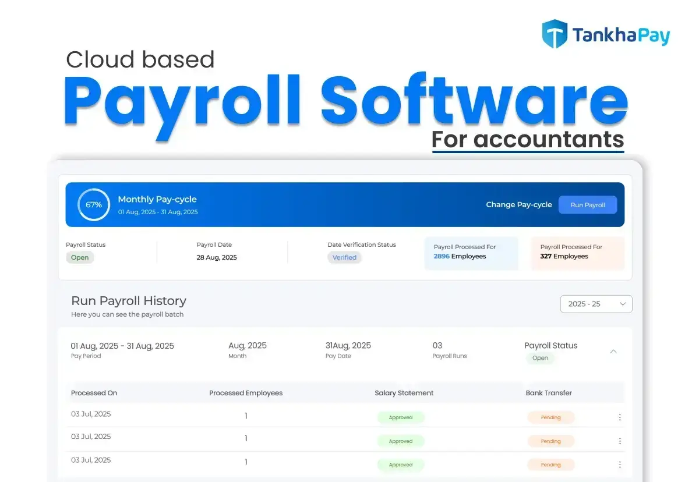Select the 2896 Employees processed card
This screenshot has height=482, width=699.
tap(471, 253)
